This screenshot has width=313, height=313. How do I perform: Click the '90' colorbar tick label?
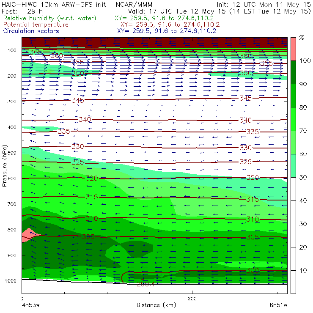[303, 84]
